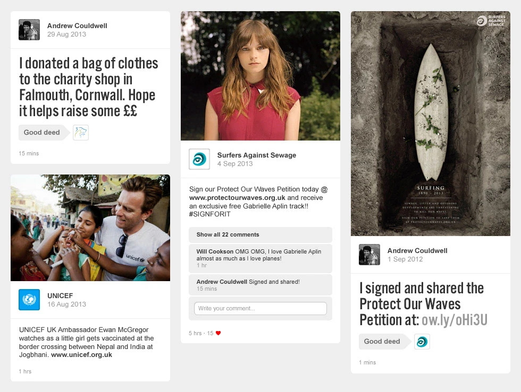This screenshot has width=521, height=392.
Task: Open the UNICEF vaccination photo
Action: (x=90, y=228)
